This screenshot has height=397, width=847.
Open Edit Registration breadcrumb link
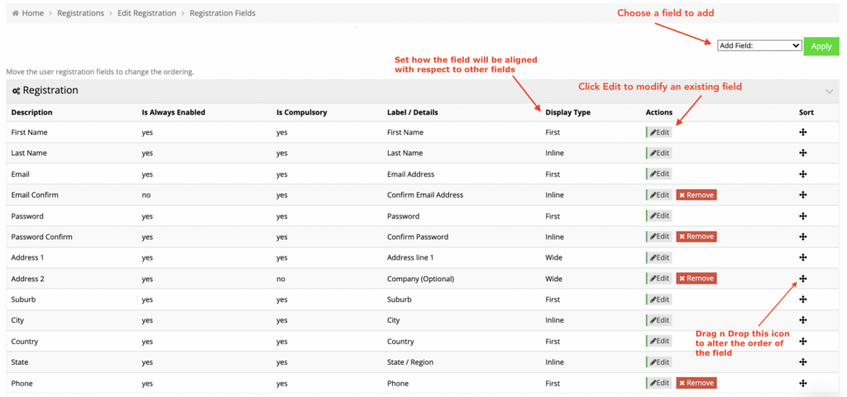click(147, 13)
